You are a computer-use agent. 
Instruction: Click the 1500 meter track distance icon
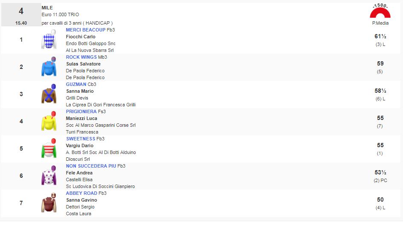click(x=380, y=11)
